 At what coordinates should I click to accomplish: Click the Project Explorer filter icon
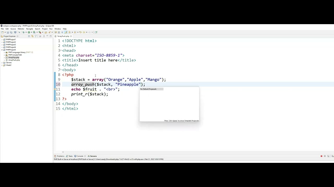tap(36, 36)
